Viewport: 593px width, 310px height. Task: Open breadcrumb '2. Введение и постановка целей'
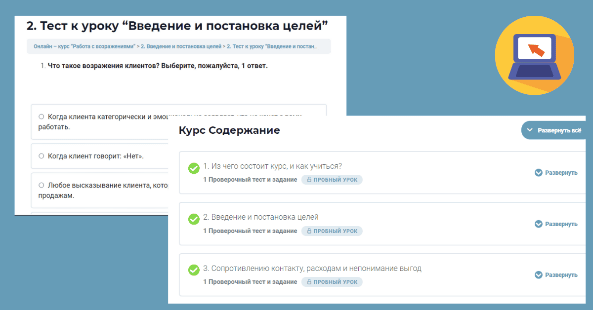(181, 46)
